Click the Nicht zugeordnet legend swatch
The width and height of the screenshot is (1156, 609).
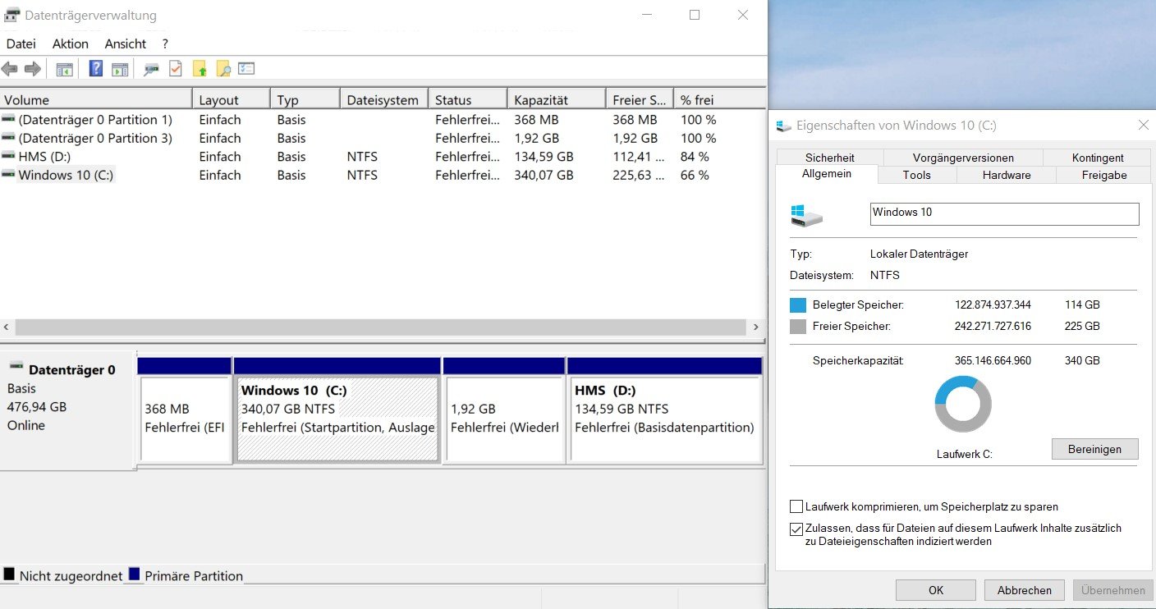click(x=9, y=575)
